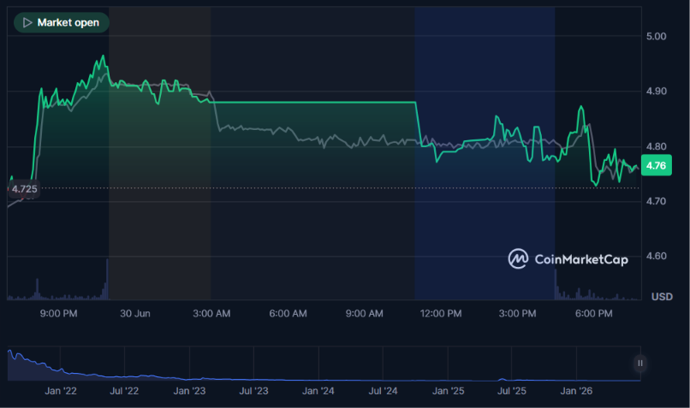Click Jan '23 on the range navigator

tap(190, 391)
